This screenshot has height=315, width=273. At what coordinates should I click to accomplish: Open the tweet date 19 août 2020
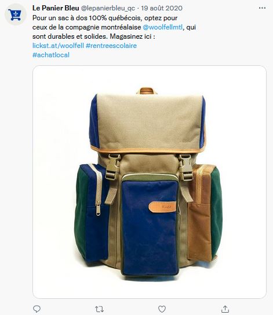(x=162, y=8)
